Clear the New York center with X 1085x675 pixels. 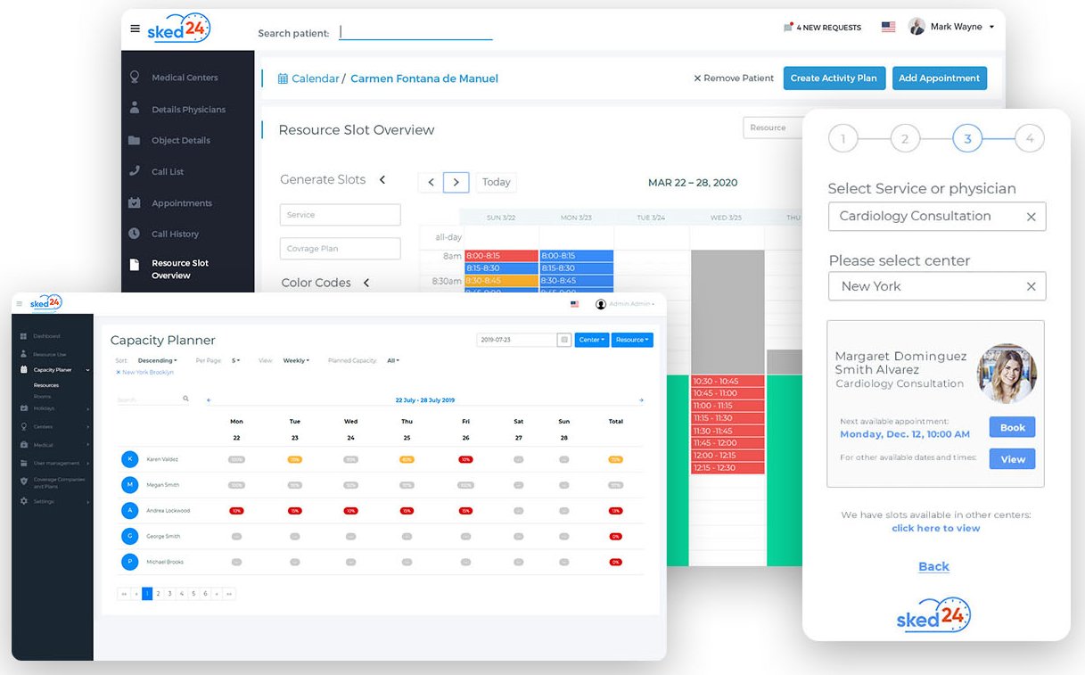pyautogui.click(x=1031, y=286)
